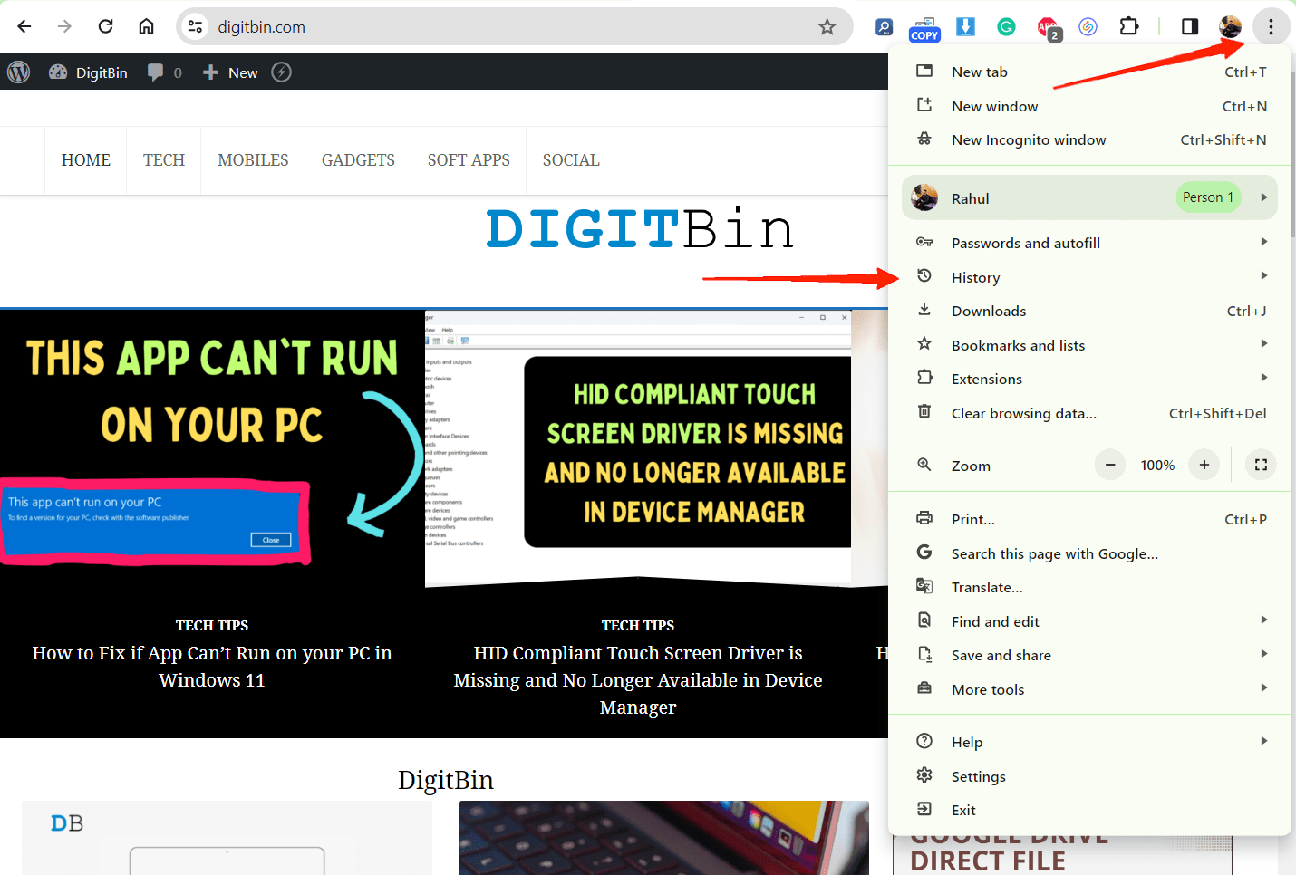Click the HID Compliant Touch Screen thumbnail
This screenshot has width=1296, height=875.
(638, 450)
